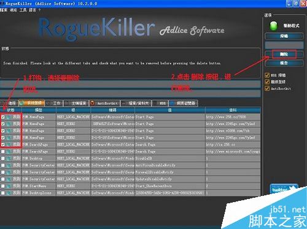Uncheck the .DEFAULT Start Page row checkbox
This screenshot has height=229, width=307.
pos(3,124)
